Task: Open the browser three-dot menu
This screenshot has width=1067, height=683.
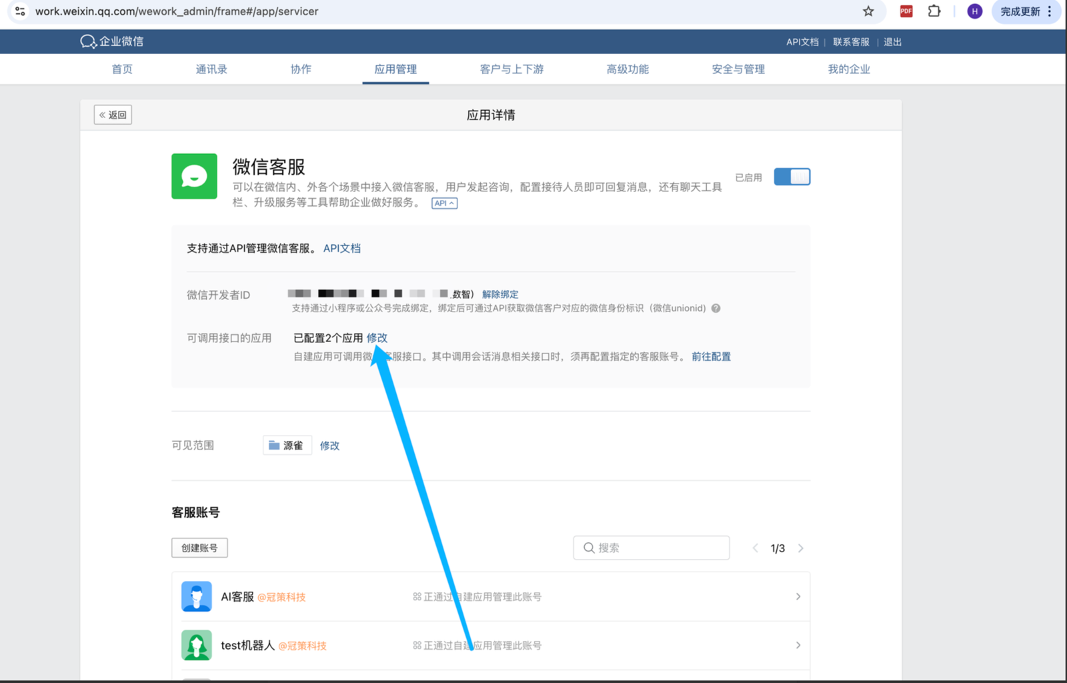Action: 1050,11
